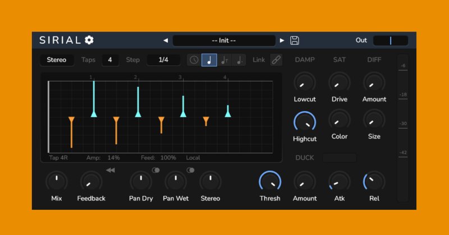Click the Thresh knob
Image resolution: width=449 pixels, height=235 pixels.
(270, 182)
